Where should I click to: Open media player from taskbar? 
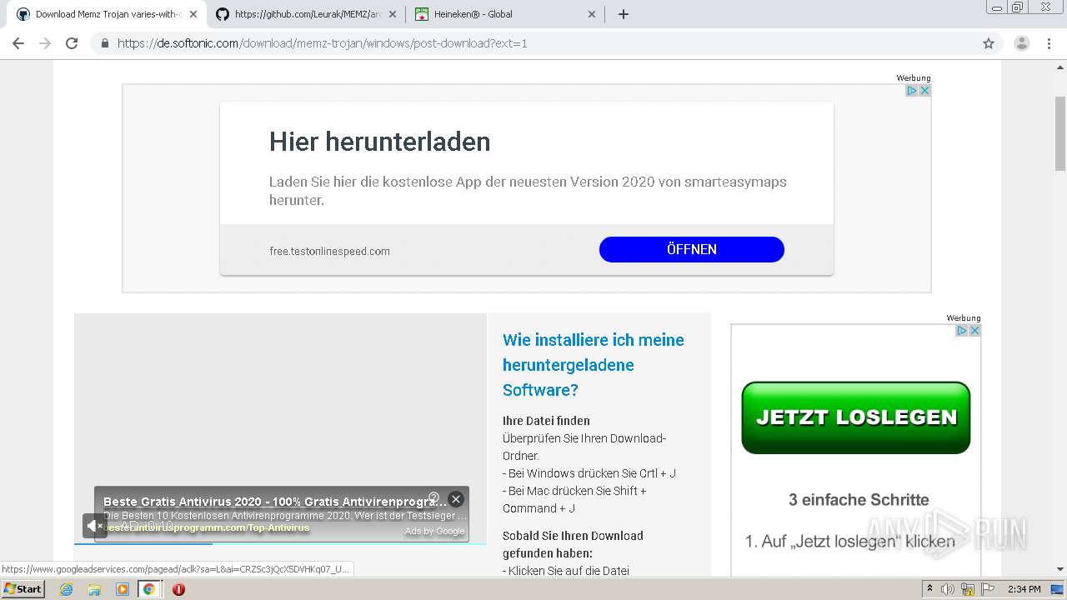[123, 589]
